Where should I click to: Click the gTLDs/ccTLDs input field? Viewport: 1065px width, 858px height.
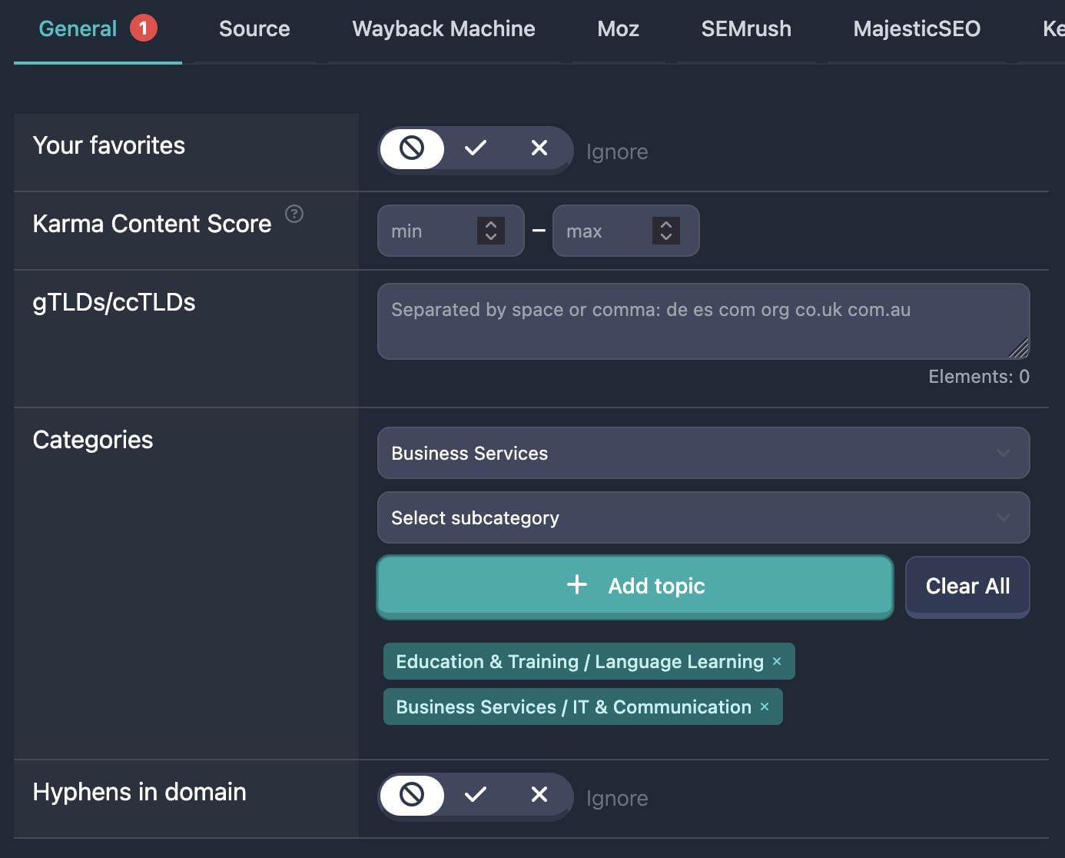click(x=702, y=321)
